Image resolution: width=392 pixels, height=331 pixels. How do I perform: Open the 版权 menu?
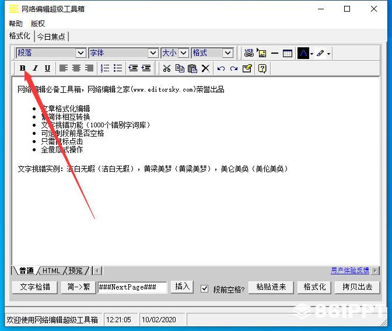tap(38, 24)
